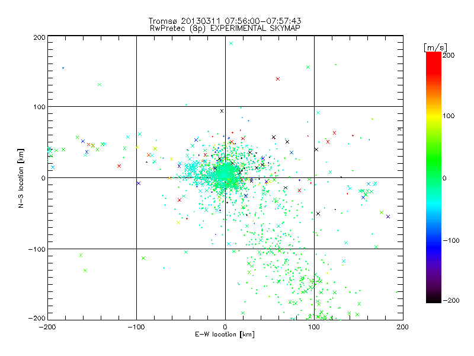Click the colorbar label '100'
474x356 pixels.
pyautogui.click(x=449, y=116)
